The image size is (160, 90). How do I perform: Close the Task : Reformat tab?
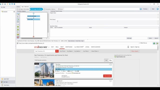(x=30, y=7)
